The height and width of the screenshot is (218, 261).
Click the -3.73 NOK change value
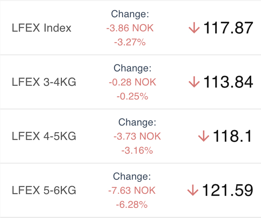point(137,136)
